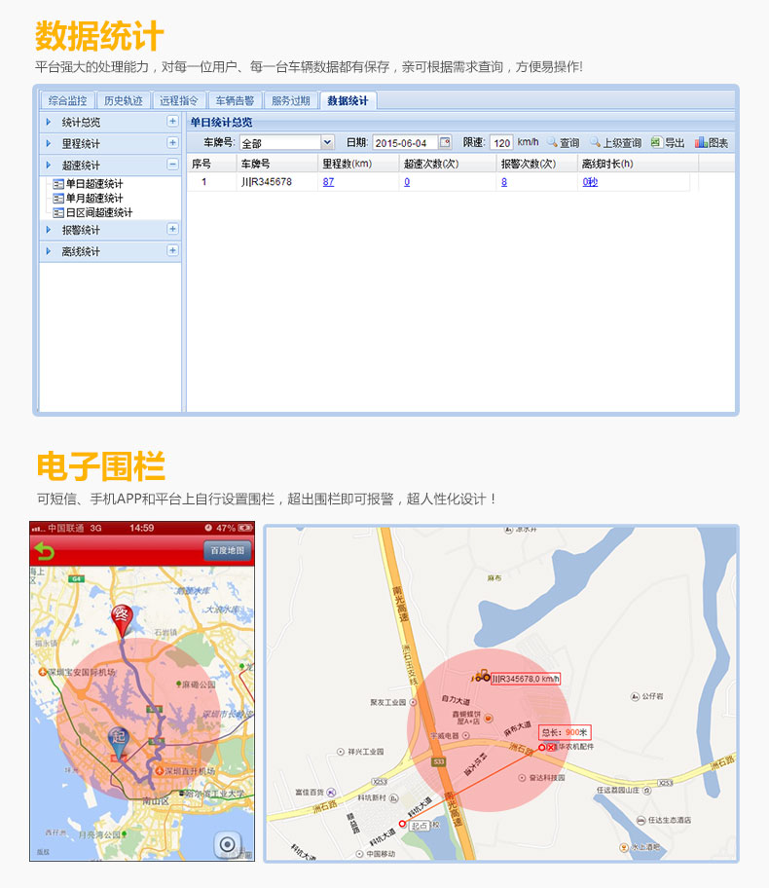This screenshot has width=769, height=888.
Task: Open the 车牌号 dropdown list
Action: [x=327, y=143]
